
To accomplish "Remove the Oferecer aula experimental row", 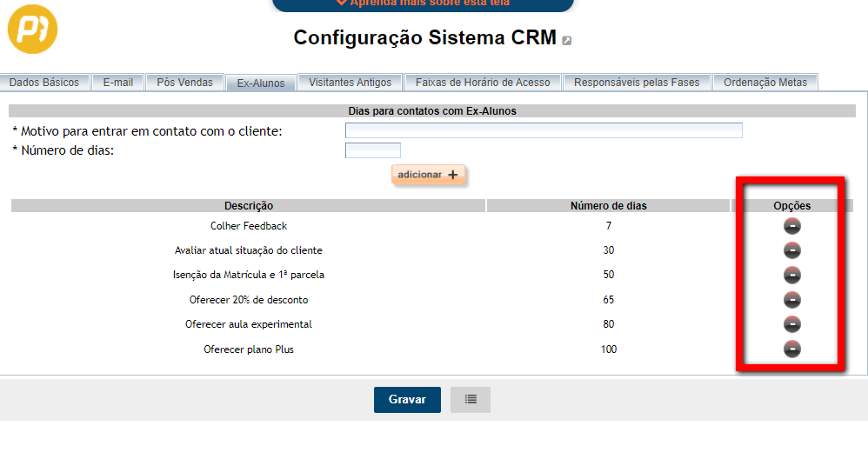I will pyautogui.click(x=791, y=324).
